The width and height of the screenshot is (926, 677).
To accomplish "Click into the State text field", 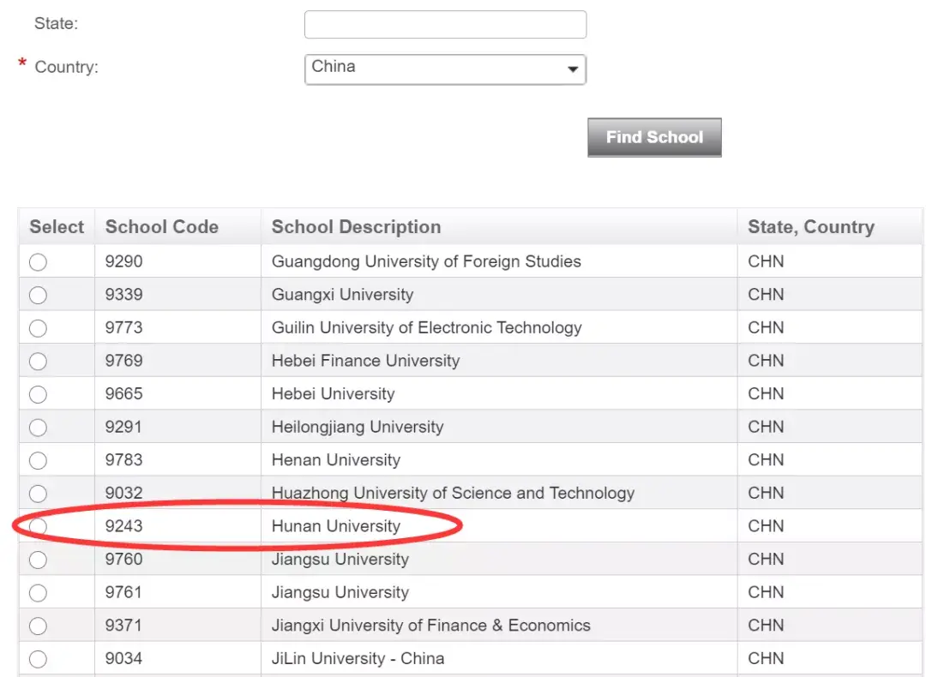I will [445, 25].
